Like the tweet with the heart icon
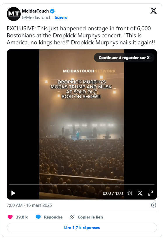Image resolution: width=165 pixels, height=241 pixels. (10, 217)
